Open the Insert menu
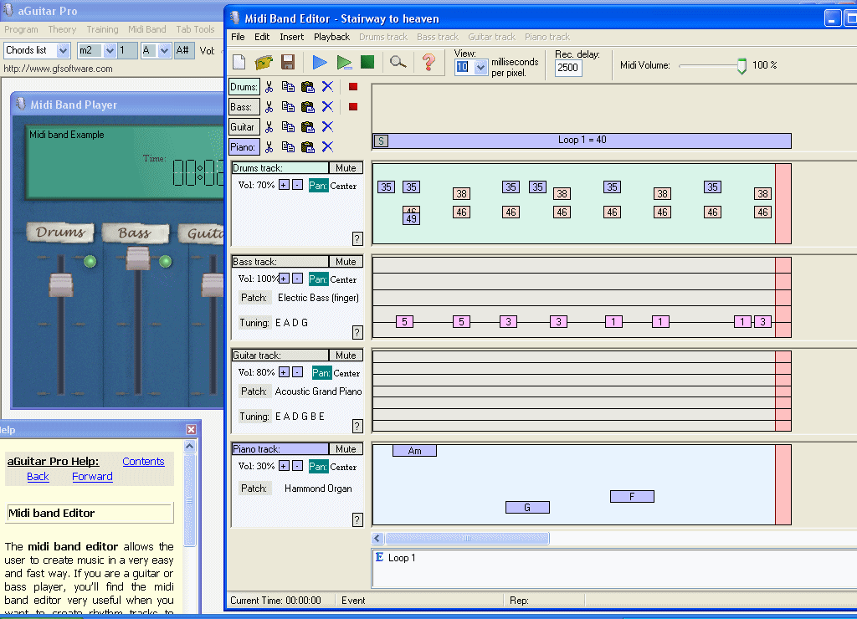This screenshot has height=619, width=857. tap(292, 37)
